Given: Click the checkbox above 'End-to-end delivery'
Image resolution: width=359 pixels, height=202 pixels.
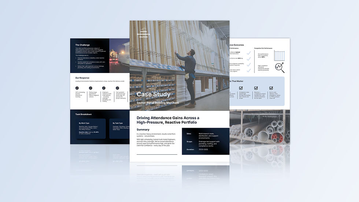Looking at the screenshot, I should point(271,88).
